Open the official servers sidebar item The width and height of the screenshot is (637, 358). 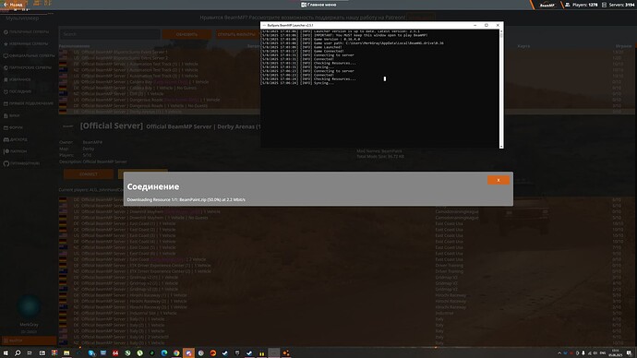coord(29,55)
